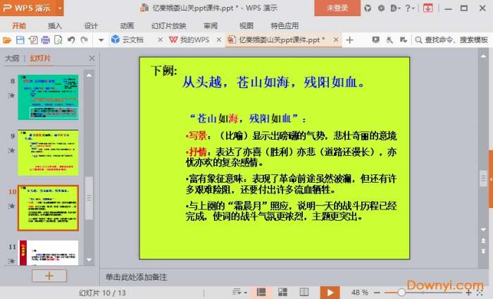
Task: Open the display options dropdown icon near search
Action: (404, 40)
